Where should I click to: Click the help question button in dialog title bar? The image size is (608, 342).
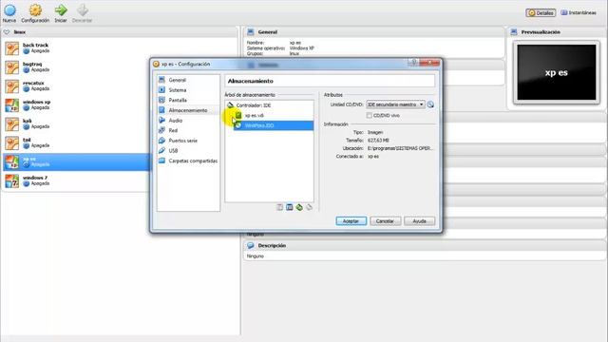(414, 63)
